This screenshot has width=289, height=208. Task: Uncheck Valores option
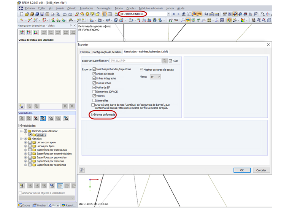click(94, 96)
